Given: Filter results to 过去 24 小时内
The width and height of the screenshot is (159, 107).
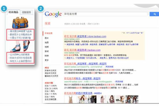Looking at the screenshot, I should click(51, 88).
